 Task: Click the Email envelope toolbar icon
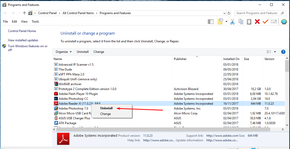274,22
